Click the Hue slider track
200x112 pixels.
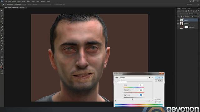click(134, 87)
